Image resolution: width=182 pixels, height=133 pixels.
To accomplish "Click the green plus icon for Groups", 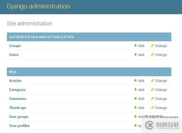I will tap(135, 45).
